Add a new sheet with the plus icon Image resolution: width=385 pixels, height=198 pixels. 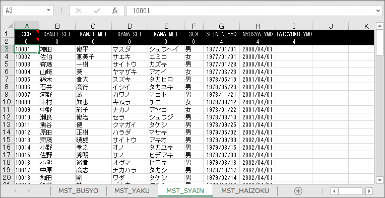(298, 190)
